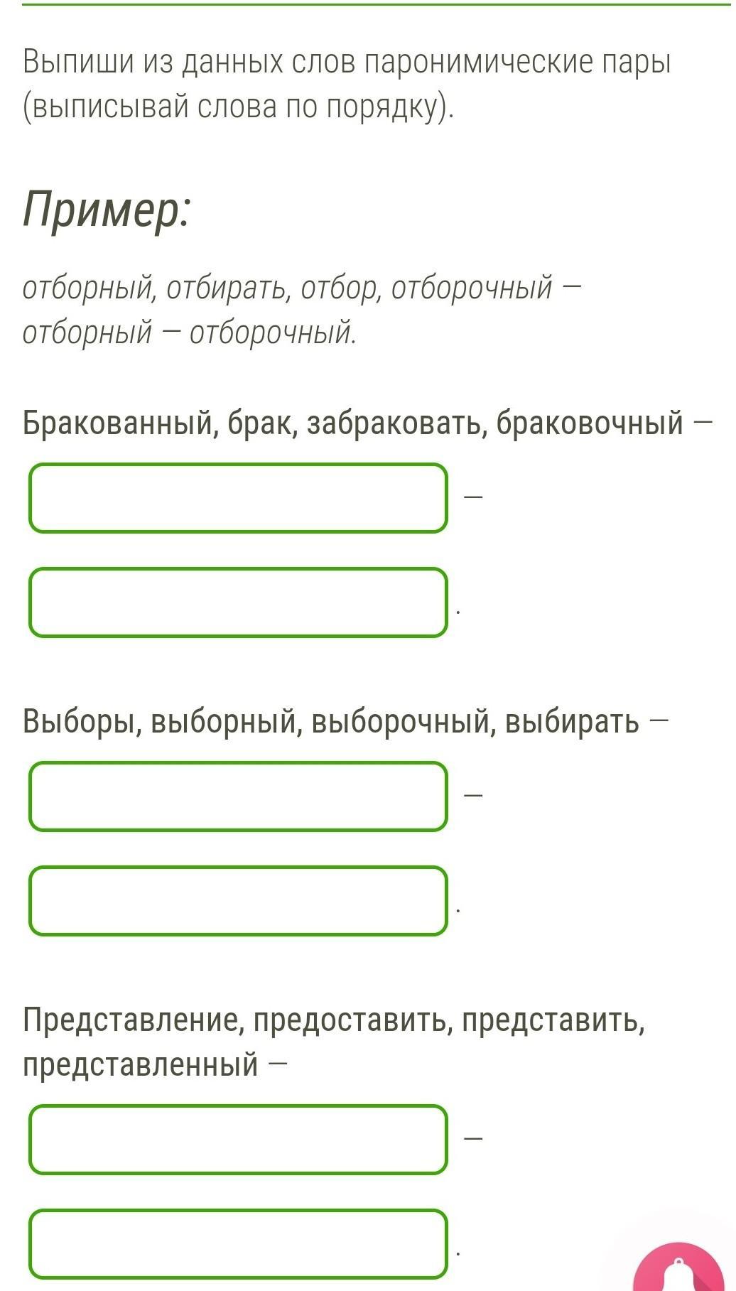
Task: Focus last answer field at bottom
Action: point(239,1244)
